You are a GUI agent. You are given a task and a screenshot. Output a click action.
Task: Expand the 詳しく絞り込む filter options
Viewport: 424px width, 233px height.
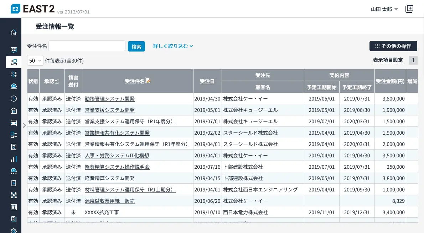pos(173,46)
